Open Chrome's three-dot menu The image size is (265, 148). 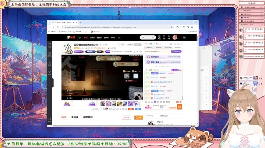click(196, 27)
